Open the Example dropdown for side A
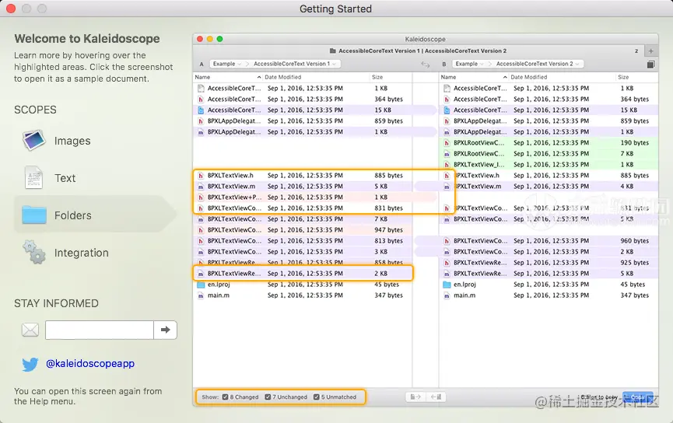 click(227, 64)
